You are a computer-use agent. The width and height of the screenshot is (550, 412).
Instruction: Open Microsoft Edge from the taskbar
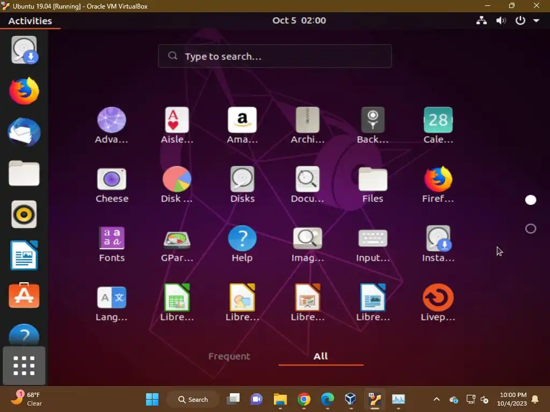tap(327, 399)
